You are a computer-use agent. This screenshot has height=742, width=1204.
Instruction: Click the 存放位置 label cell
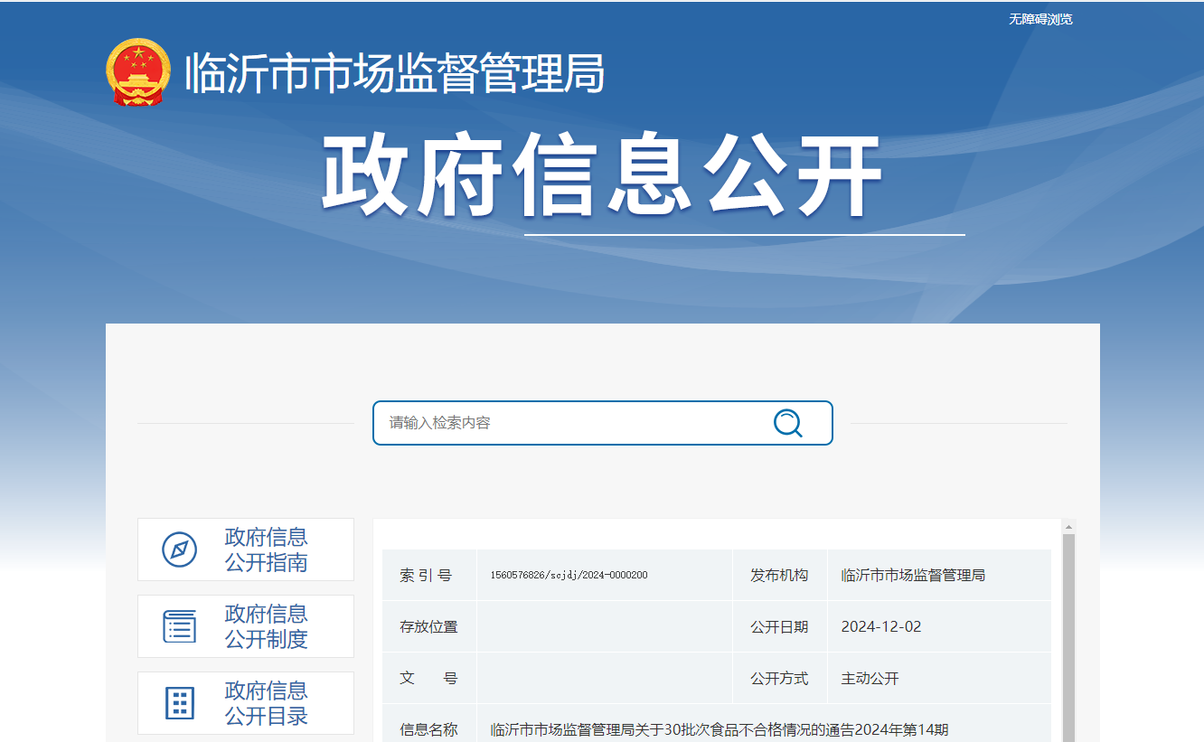429,627
